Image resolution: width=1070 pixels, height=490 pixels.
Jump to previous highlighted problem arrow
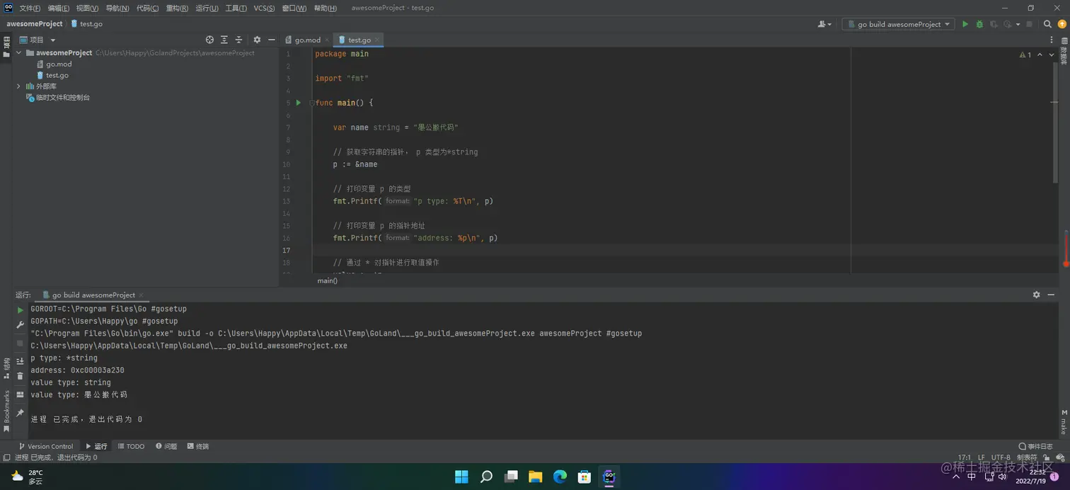(1041, 55)
